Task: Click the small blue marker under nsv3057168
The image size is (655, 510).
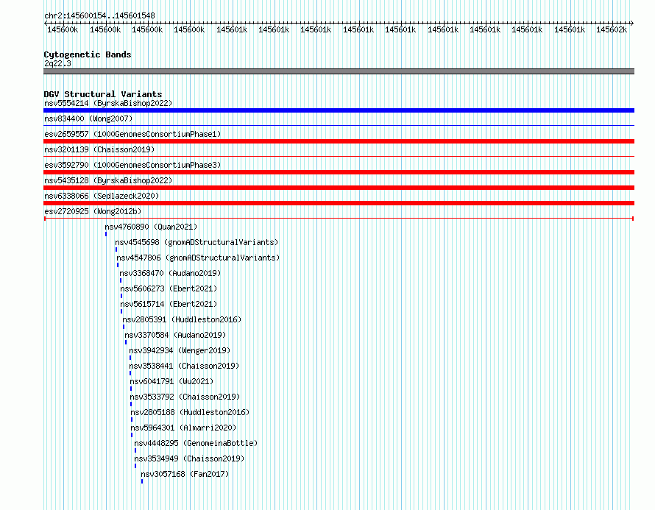Action: pos(142,481)
